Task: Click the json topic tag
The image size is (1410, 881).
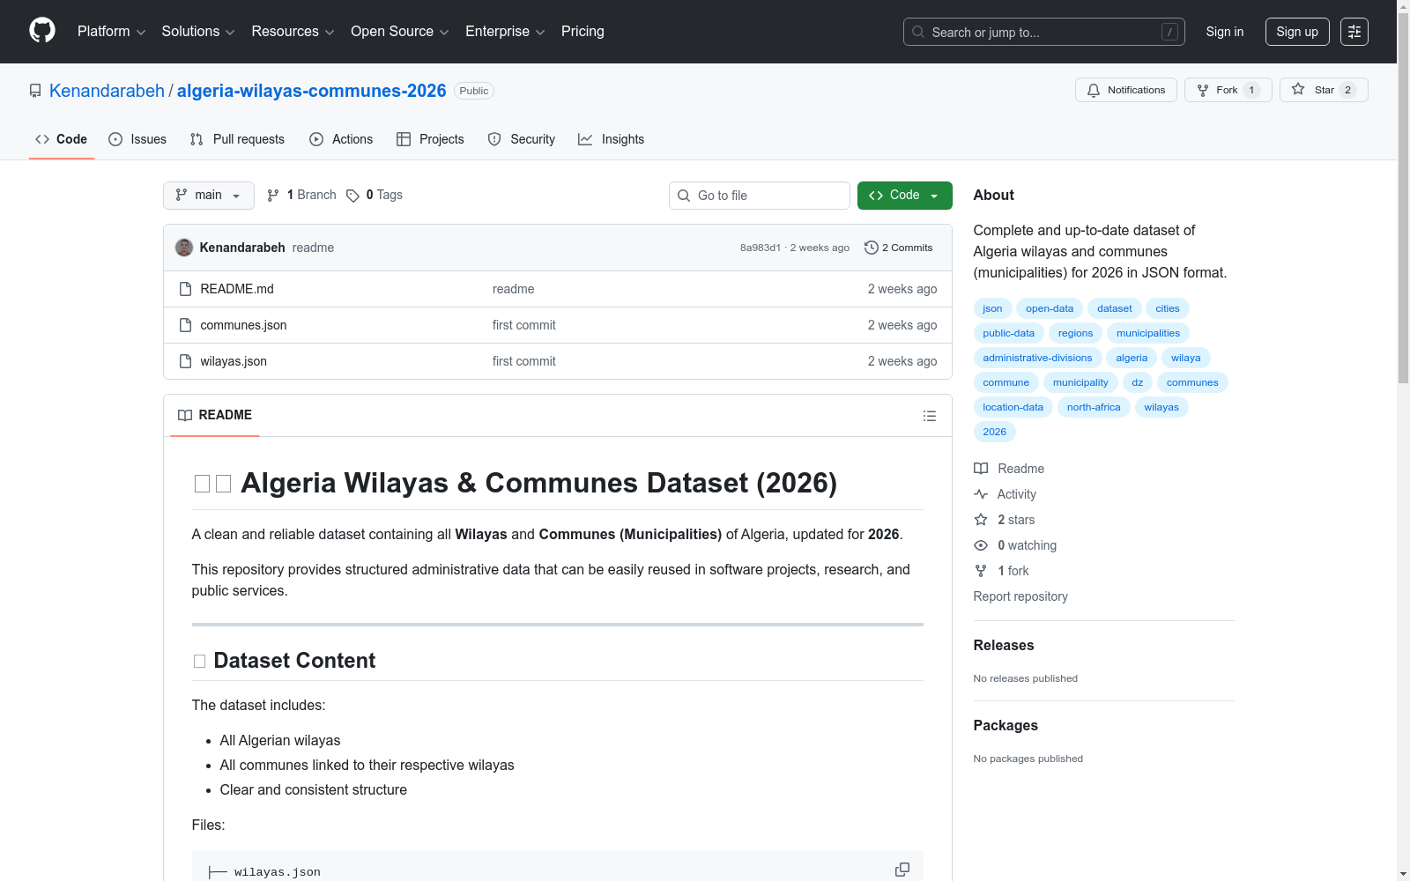Action: (x=992, y=308)
